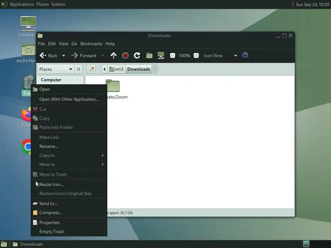Zoom in with the plus icon
The image size is (331, 248).
[196, 56]
